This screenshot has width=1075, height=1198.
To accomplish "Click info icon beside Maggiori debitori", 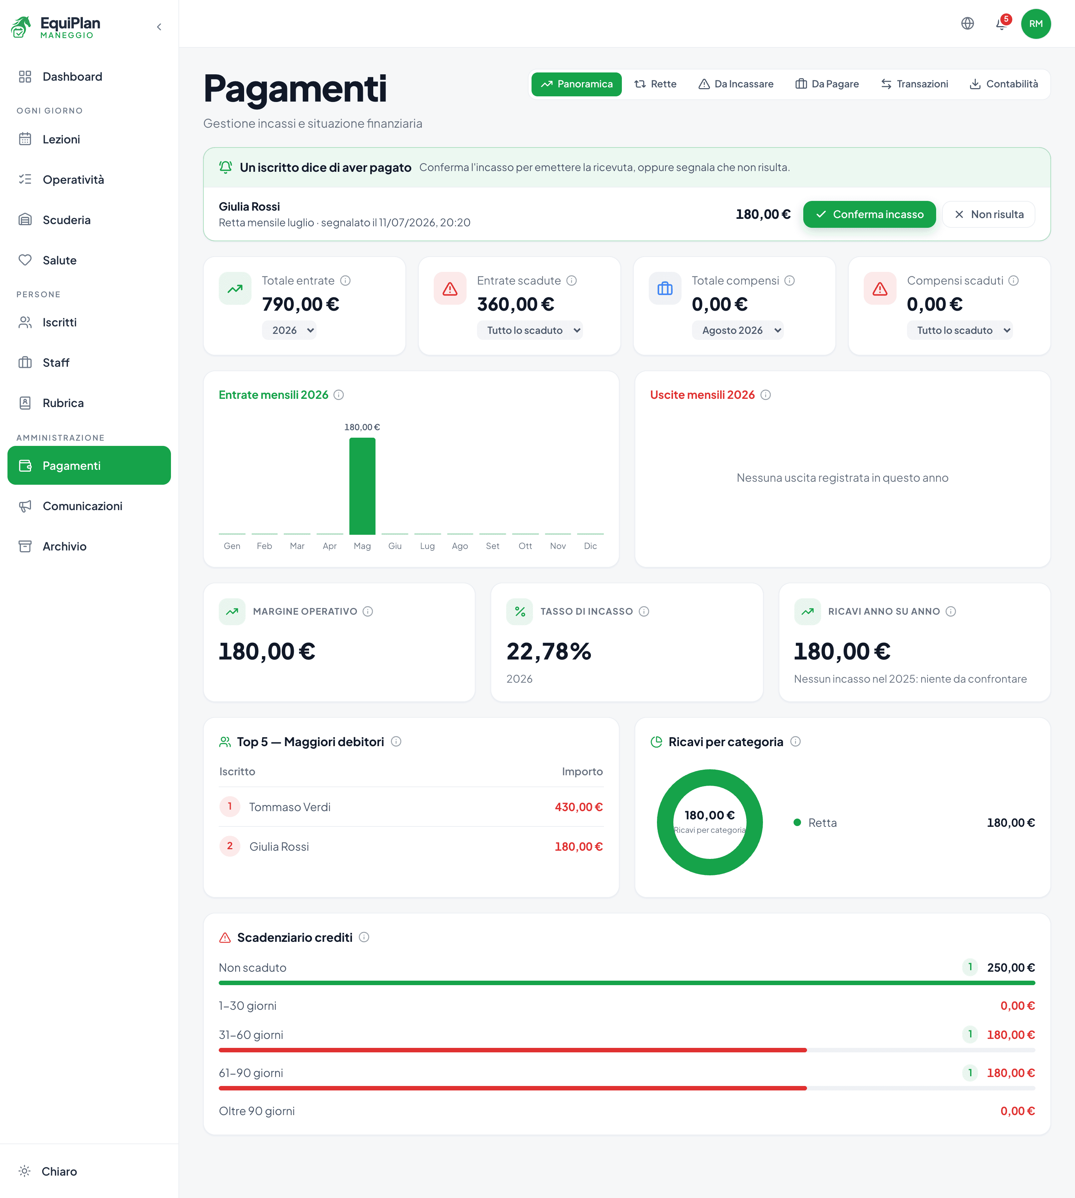I will coord(396,741).
